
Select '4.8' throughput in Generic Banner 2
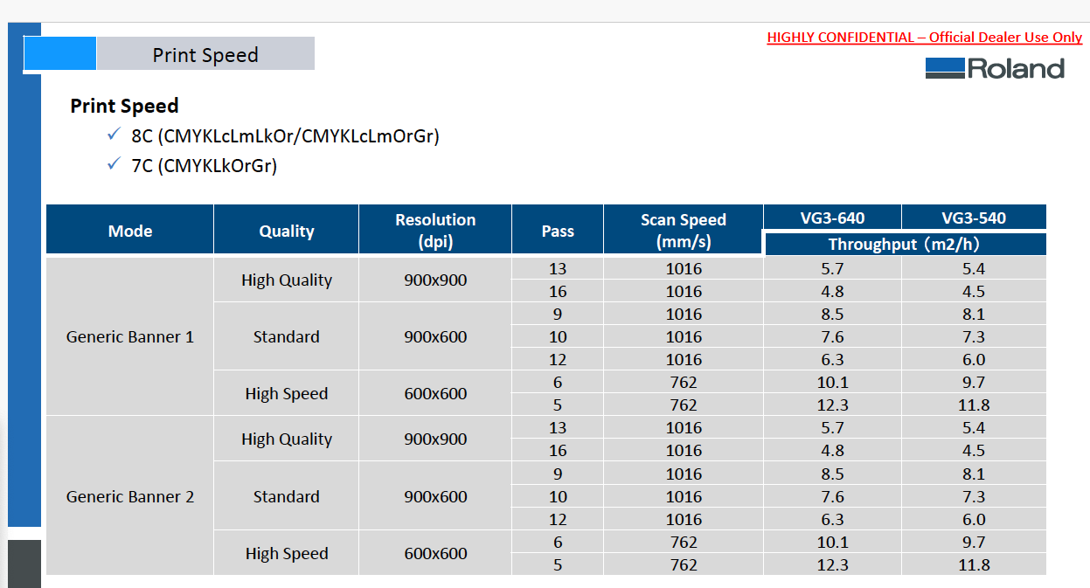pos(832,450)
